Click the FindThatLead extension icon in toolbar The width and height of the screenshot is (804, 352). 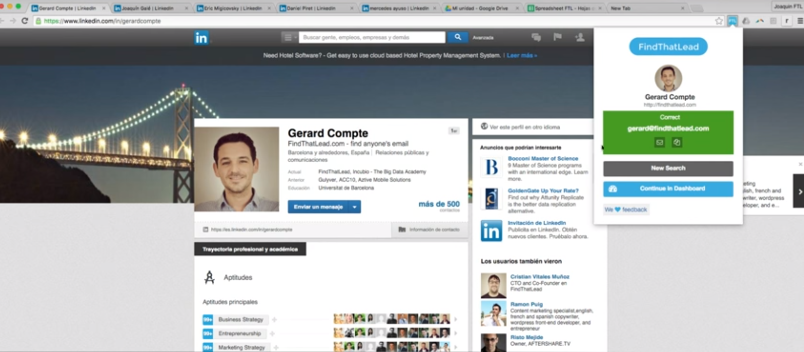pos(732,21)
